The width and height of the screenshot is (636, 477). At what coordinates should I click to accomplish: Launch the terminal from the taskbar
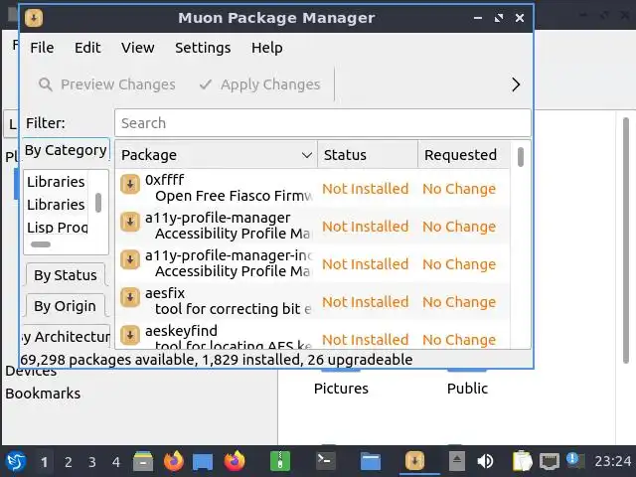tap(324, 461)
